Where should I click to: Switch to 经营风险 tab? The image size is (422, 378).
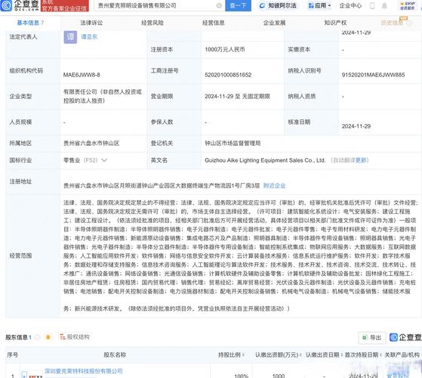coord(152,23)
